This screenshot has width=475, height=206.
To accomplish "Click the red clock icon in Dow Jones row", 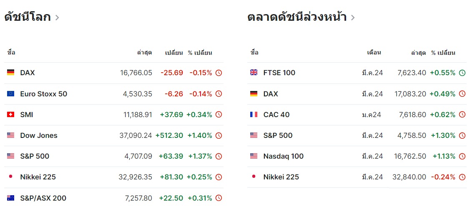I will point(219,135).
